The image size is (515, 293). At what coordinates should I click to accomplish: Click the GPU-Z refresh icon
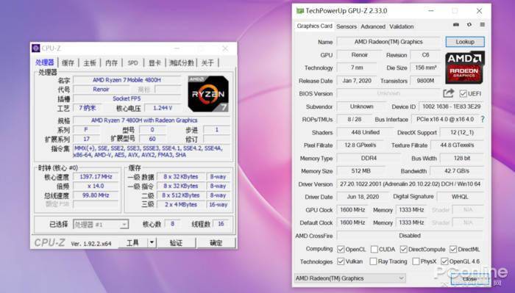pyautogui.click(x=469, y=24)
